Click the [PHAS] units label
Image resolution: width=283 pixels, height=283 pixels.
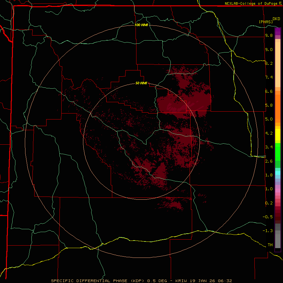pos(266,22)
